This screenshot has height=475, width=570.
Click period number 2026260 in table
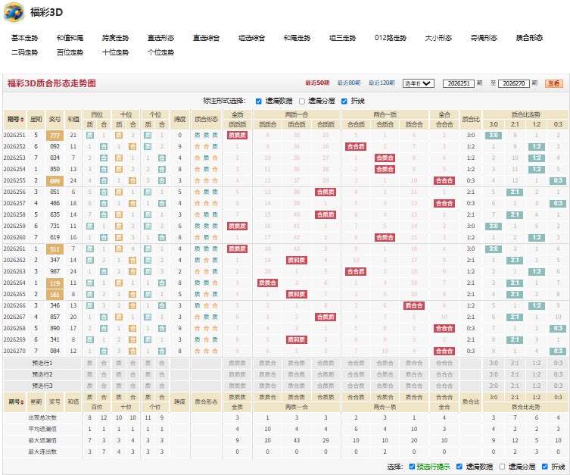coord(14,238)
